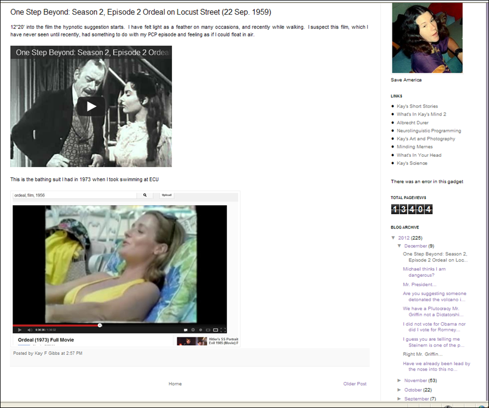Open archive entry One Step Beyond: Season 2
The width and height of the screenshot is (489, 408).
pyautogui.click(x=435, y=257)
